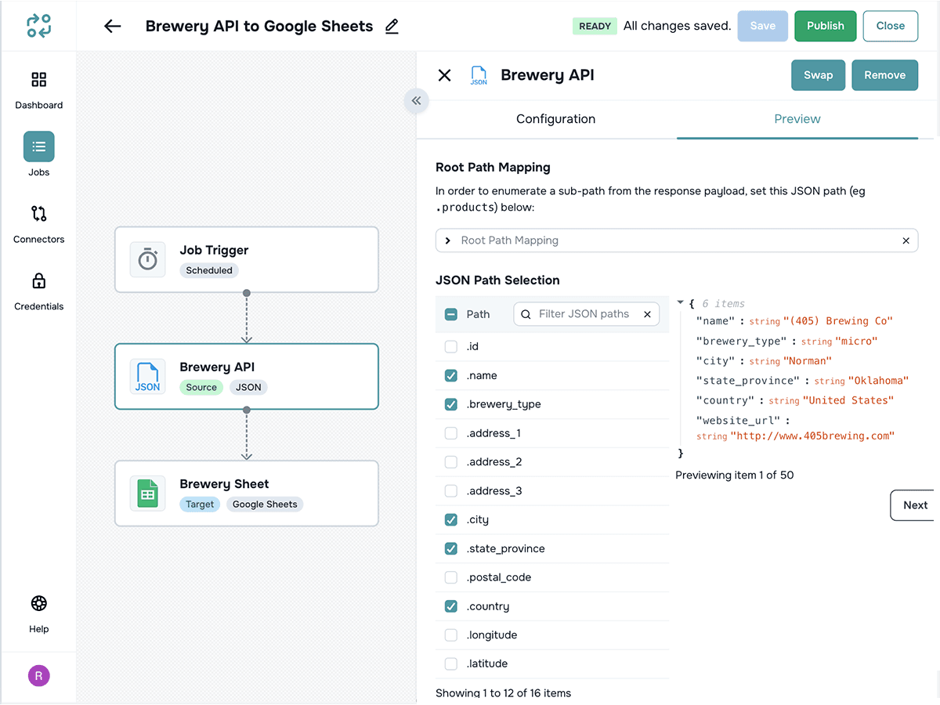Image resolution: width=940 pixels, height=705 pixels.
Task: Open the Credentials lock icon
Action: [x=38, y=280]
